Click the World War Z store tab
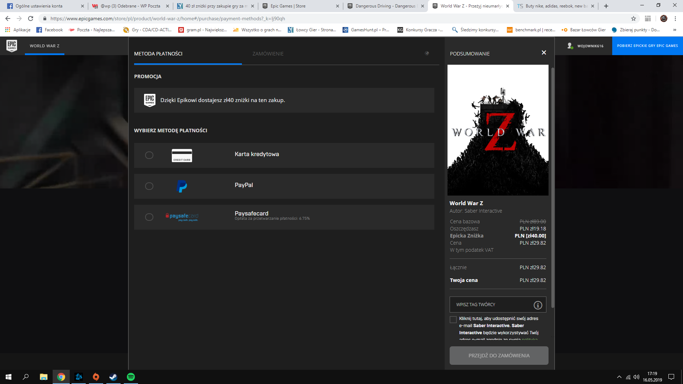Image resolution: width=683 pixels, height=384 pixels. 44,46
